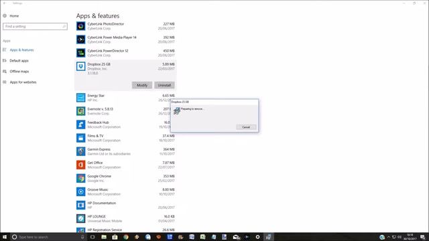This screenshot has width=429, height=241.
Task: Click the 'Energy Star' app name
Action: [x=96, y=96]
